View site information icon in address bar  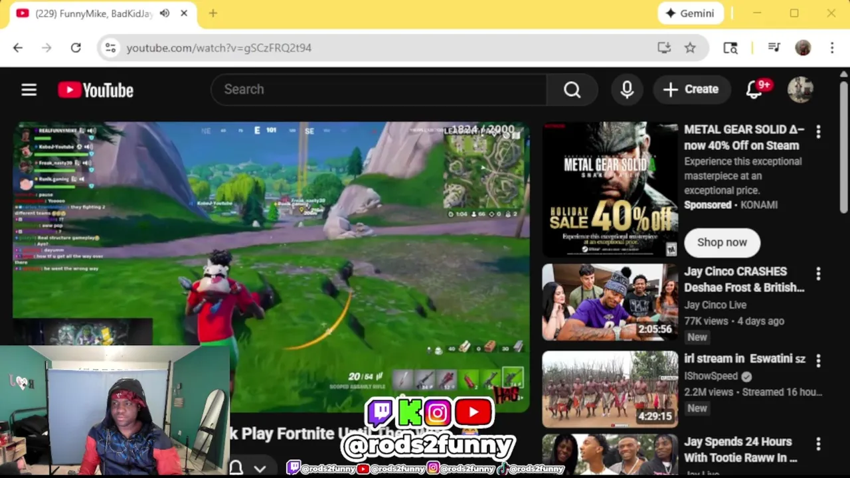point(110,48)
